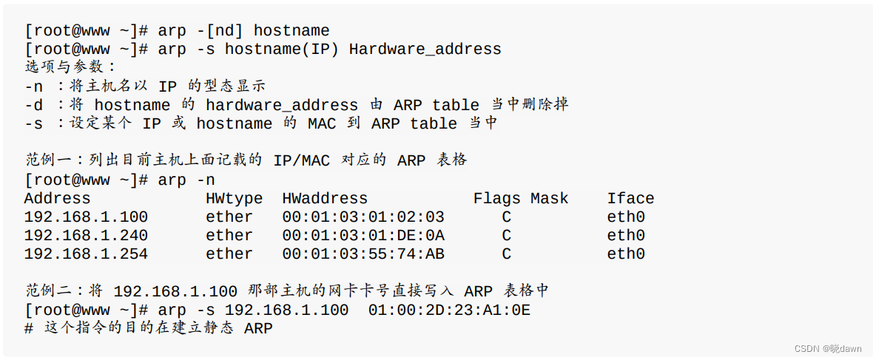Click MAC address 01:00:2D:23:A1:0E
Image resolution: width=873 pixels, height=360 pixels.
(x=449, y=310)
